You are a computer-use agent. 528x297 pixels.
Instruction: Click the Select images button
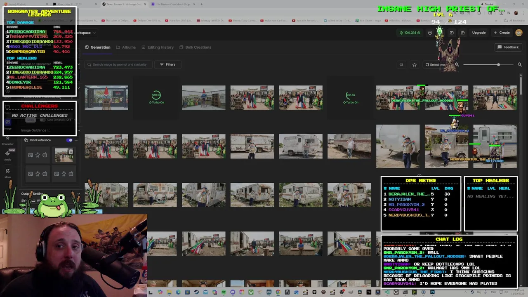coord(436,64)
